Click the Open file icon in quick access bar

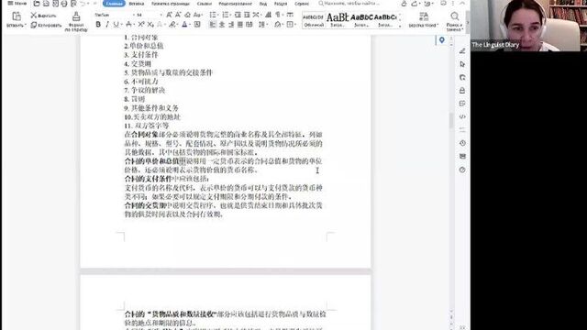37,4
